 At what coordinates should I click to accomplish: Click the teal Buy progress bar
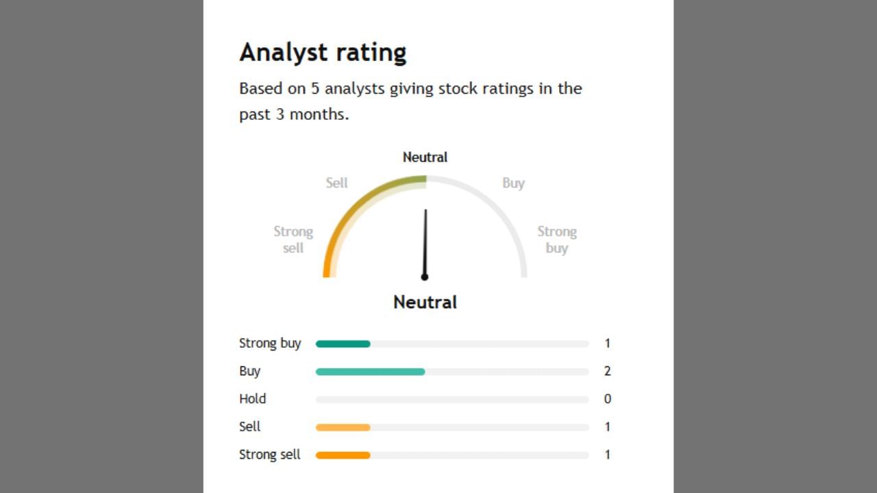pos(370,372)
